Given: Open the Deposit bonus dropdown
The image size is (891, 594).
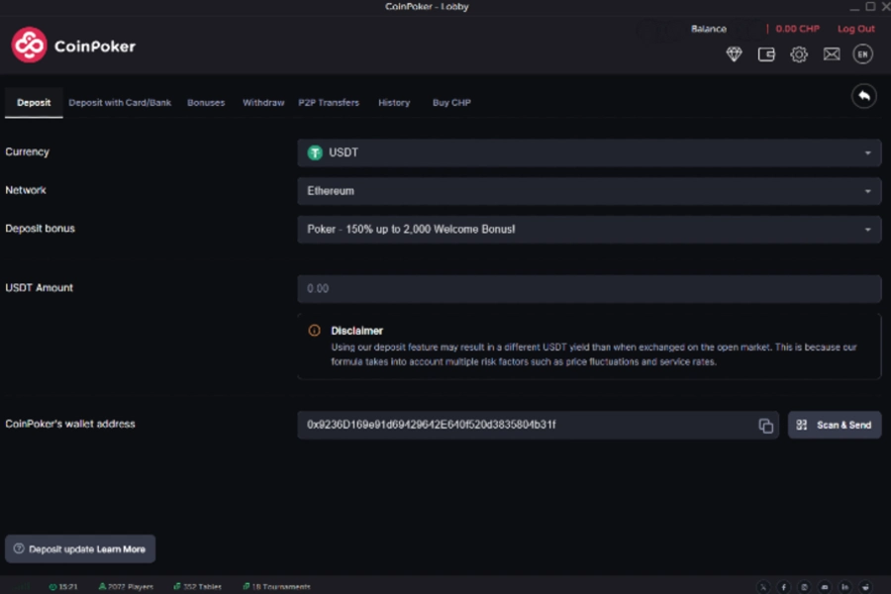Looking at the screenshot, I should [589, 228].
